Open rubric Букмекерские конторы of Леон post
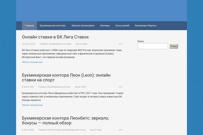This screenshot has width=203, height=135. pos(59,87)
